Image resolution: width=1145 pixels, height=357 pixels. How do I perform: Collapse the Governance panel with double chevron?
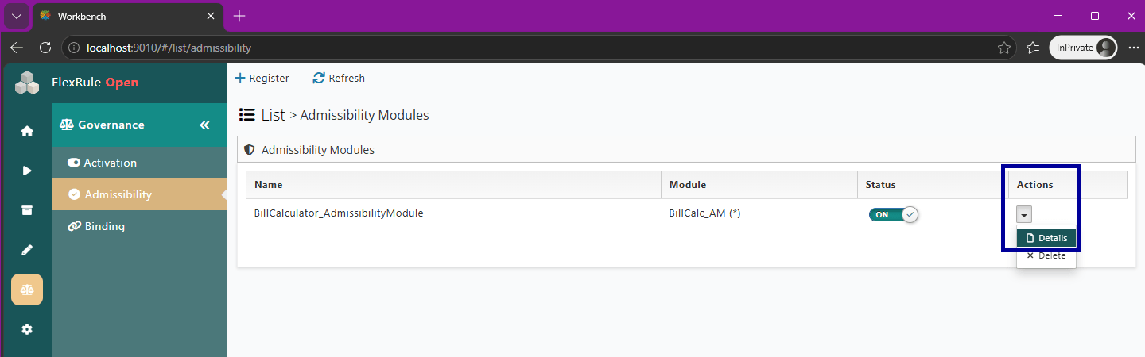tap(204, 125)
